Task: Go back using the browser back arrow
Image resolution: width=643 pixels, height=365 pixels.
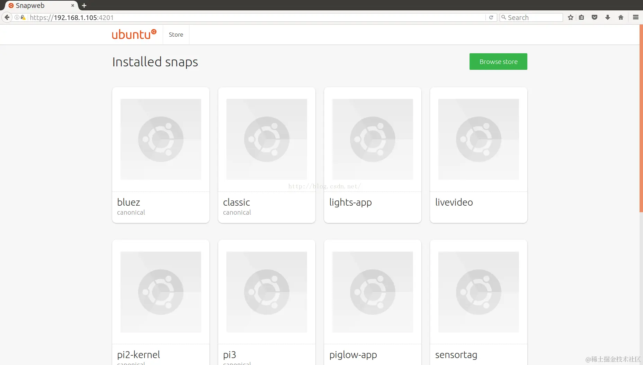Action: 7,17
